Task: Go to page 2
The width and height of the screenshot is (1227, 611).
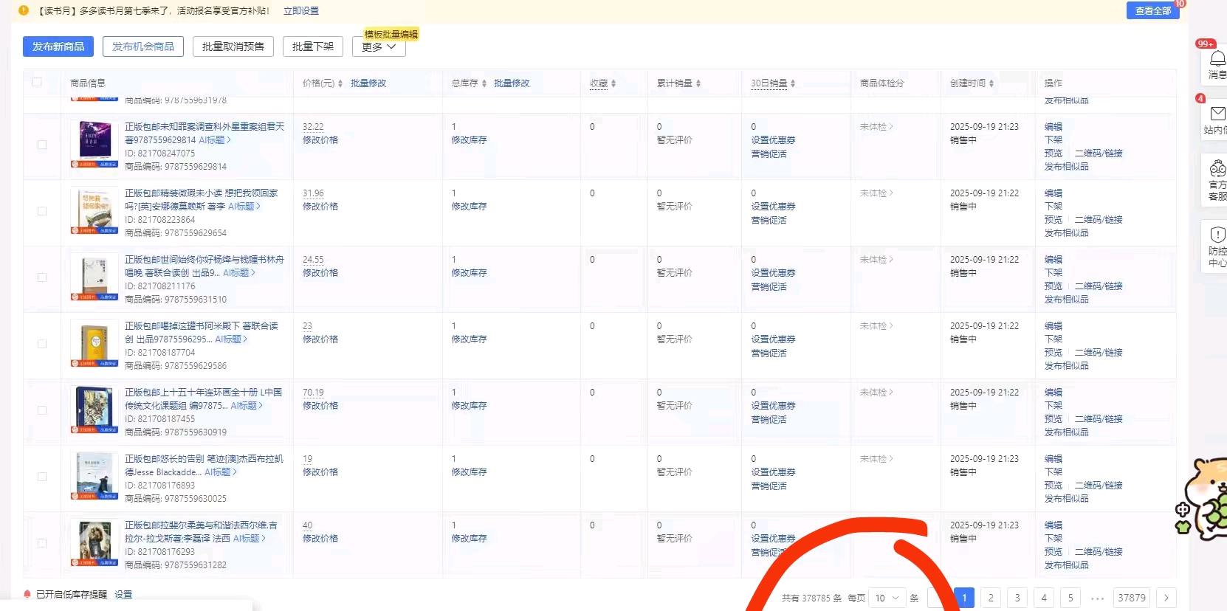Action: click(991, 598)
